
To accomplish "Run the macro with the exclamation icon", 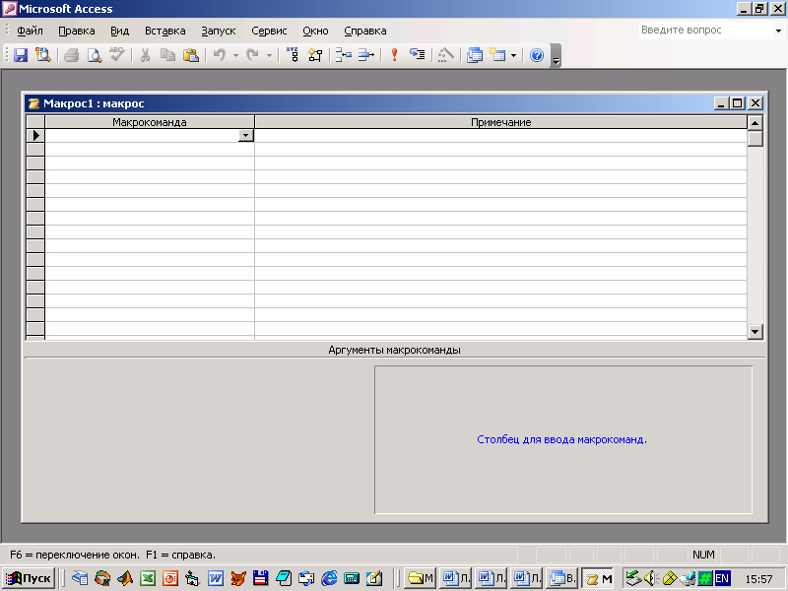I will click(395, 55).
